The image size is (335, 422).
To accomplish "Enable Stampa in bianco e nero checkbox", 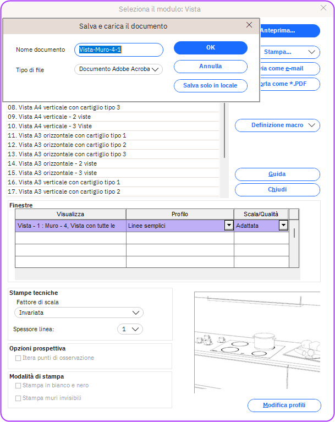I will (18, 386).
